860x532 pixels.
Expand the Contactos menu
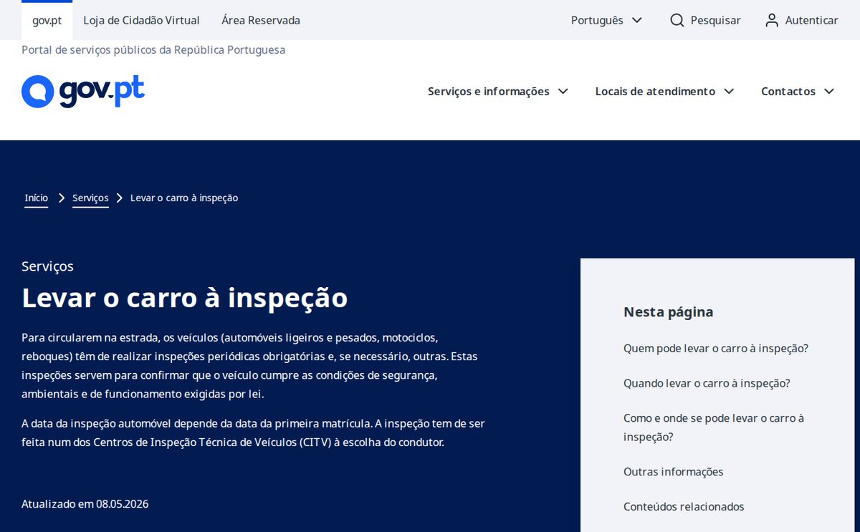[798, 92]
